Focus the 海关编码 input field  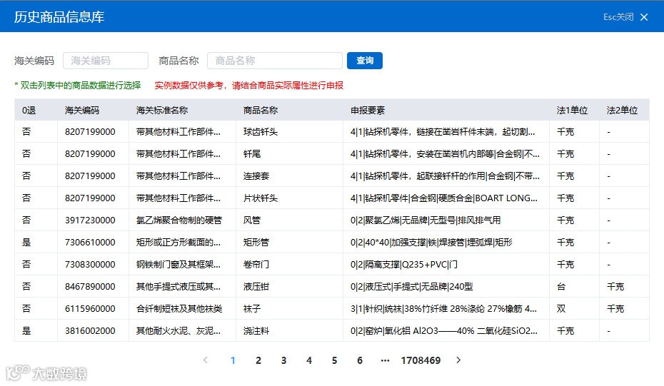106,61
